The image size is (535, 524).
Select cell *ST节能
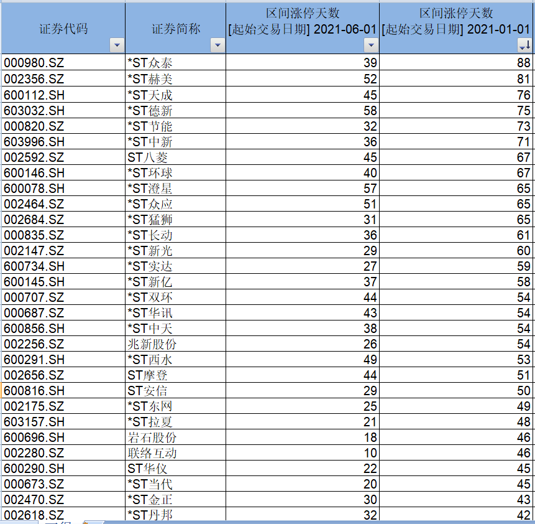(176, 126)
